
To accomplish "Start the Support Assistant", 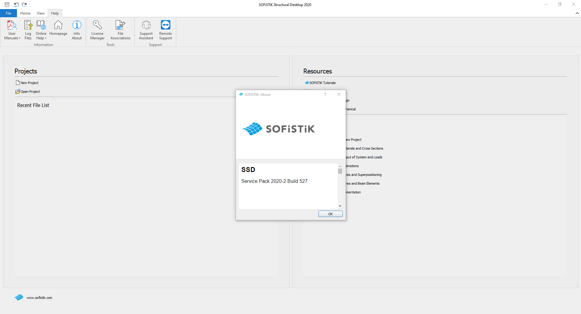I will 146,30.
